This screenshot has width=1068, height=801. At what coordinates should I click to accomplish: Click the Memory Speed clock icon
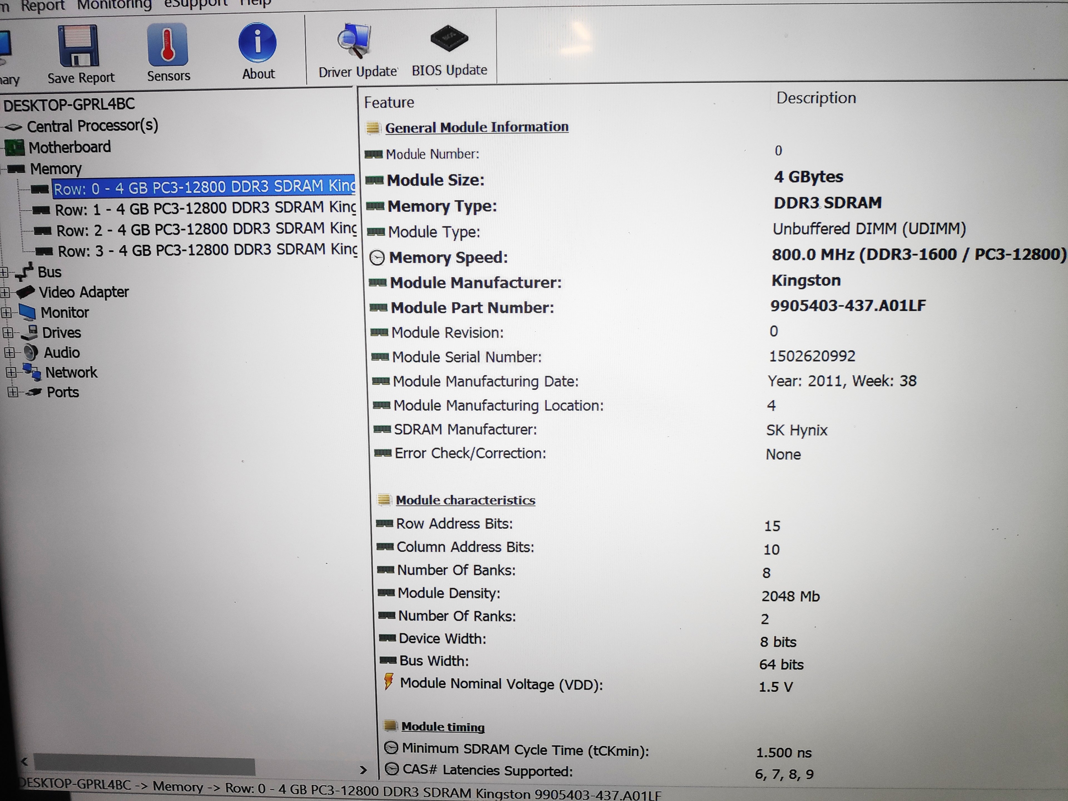[377, 258]
